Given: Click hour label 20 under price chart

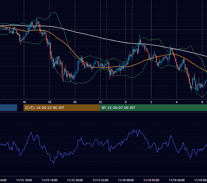Looking at the screenshot, I should pos(75,102).
